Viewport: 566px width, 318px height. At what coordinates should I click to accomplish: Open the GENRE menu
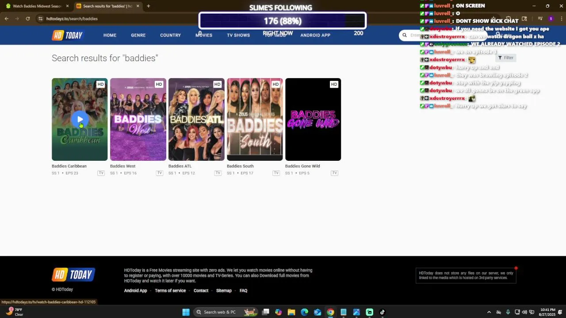coord(138,35)
